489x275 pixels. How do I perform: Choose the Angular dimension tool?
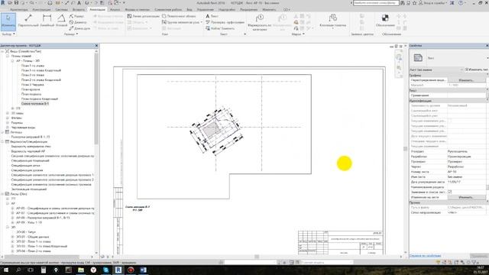61,21
